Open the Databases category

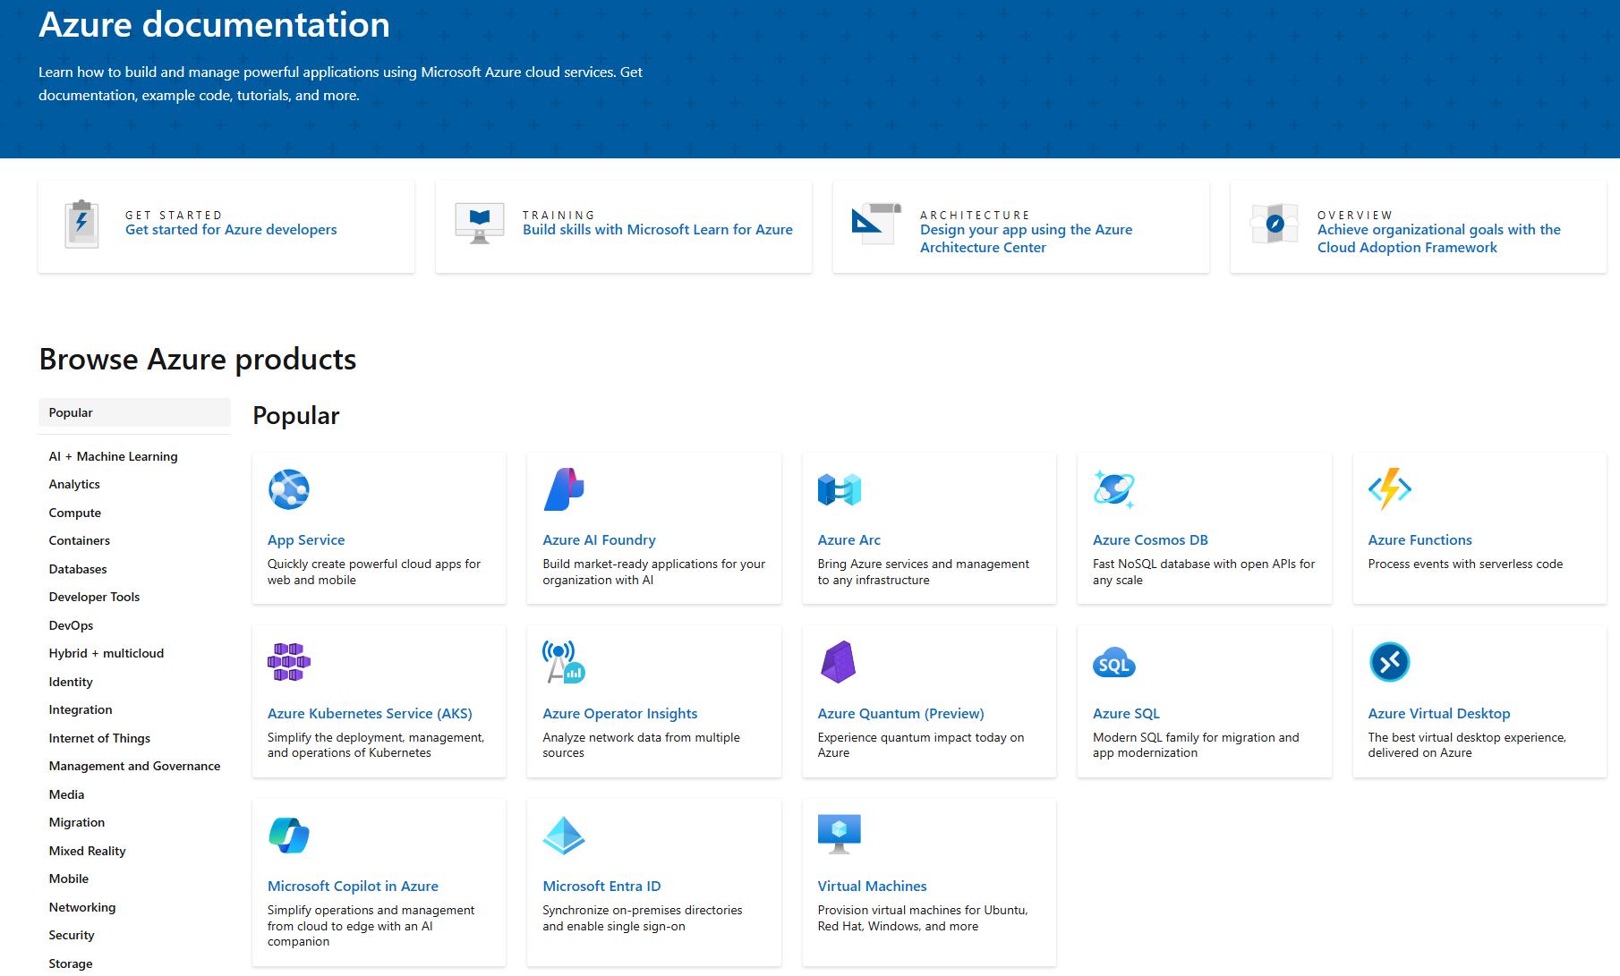coord(78,569)
